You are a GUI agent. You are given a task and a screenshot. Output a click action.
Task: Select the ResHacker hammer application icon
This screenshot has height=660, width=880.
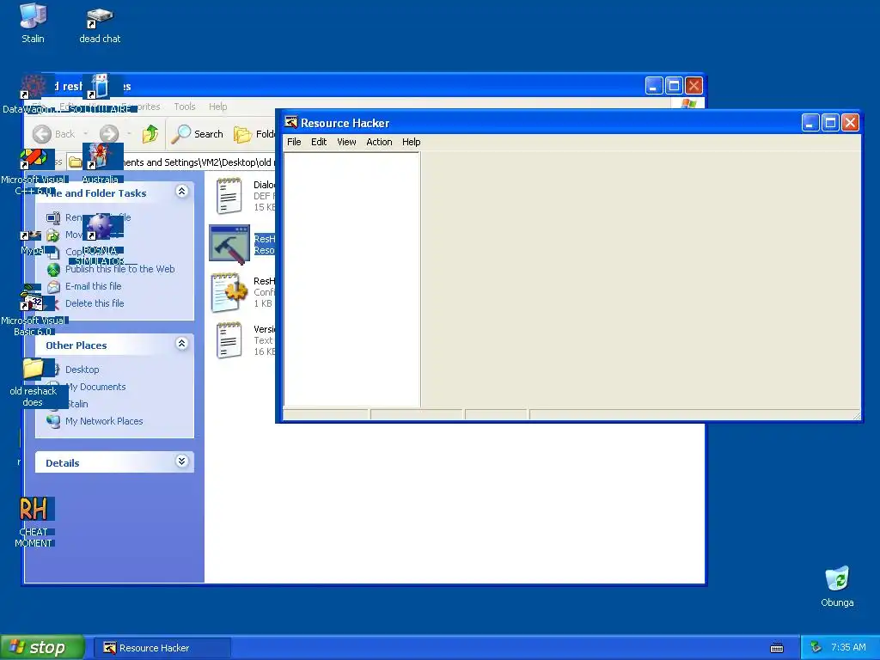coord(229,244)
